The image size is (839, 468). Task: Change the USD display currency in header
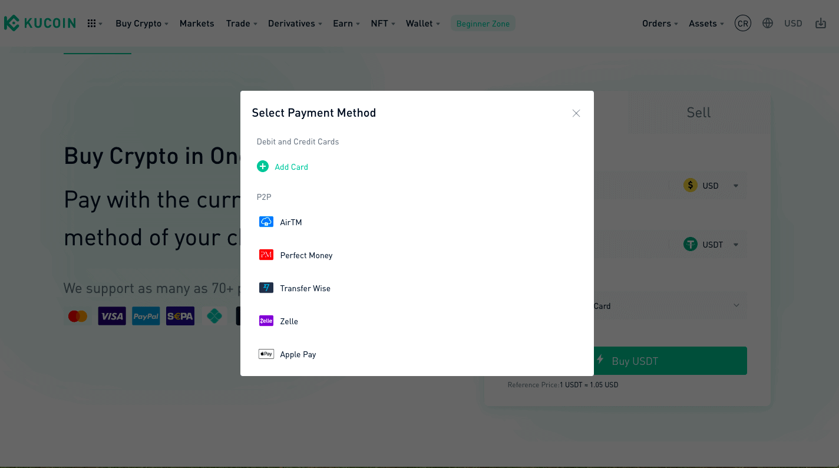[793, 24]
